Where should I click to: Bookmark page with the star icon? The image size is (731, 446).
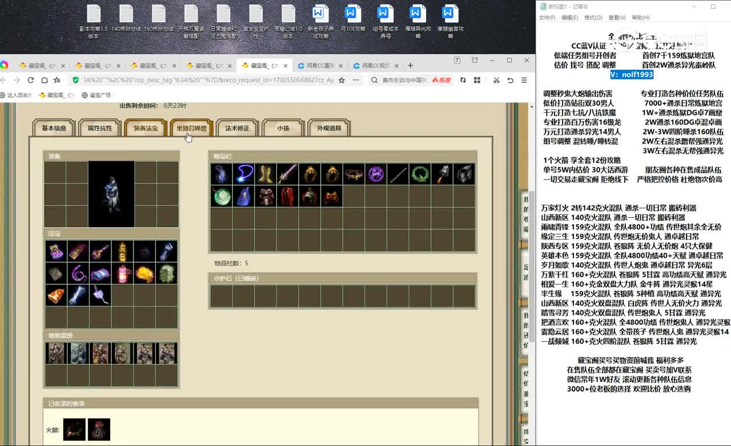click(x=342, y=80)
